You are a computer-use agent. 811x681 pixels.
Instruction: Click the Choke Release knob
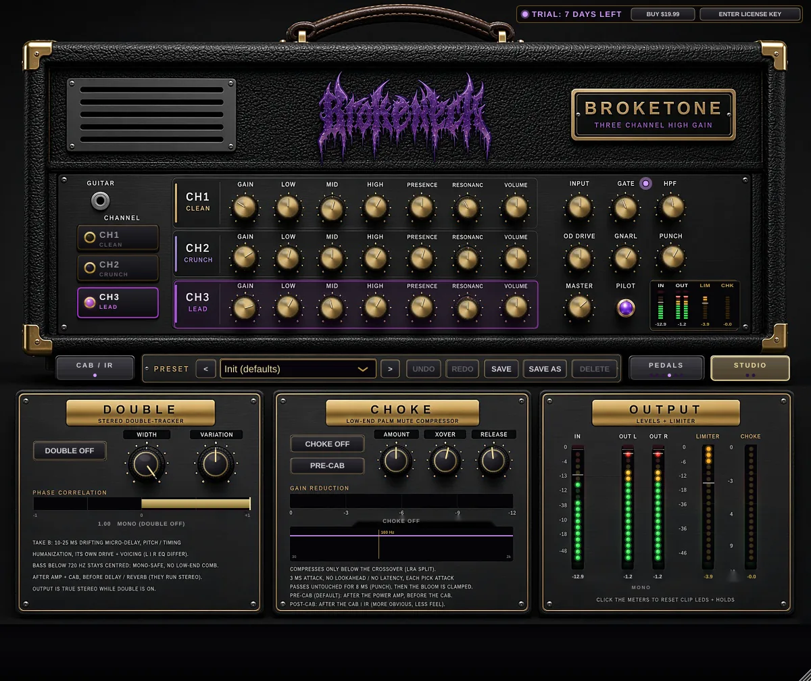[493, 461]
